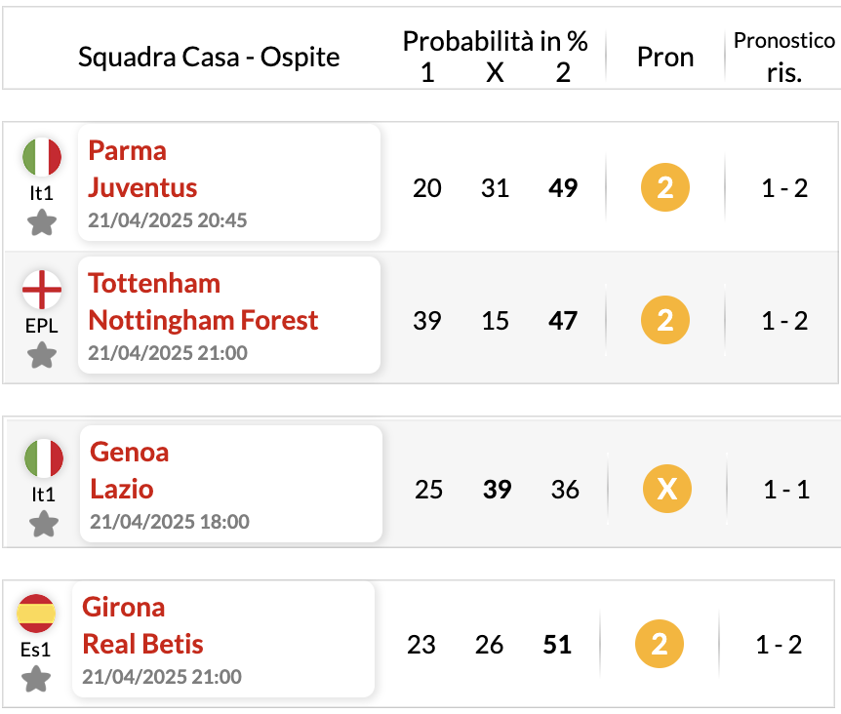Image resolution: width=841 pixels, height=714 pixels.
Task: Click the orange 2 prediction badge for Girona match
Action: click(x=660, y=644)
